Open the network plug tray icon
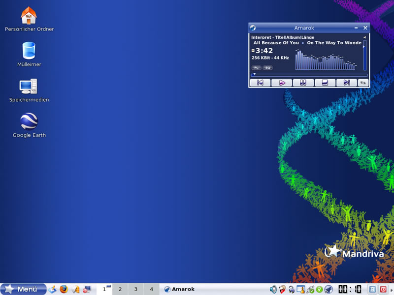The height and width of the screenshot is (295, 394). (310, 289)
